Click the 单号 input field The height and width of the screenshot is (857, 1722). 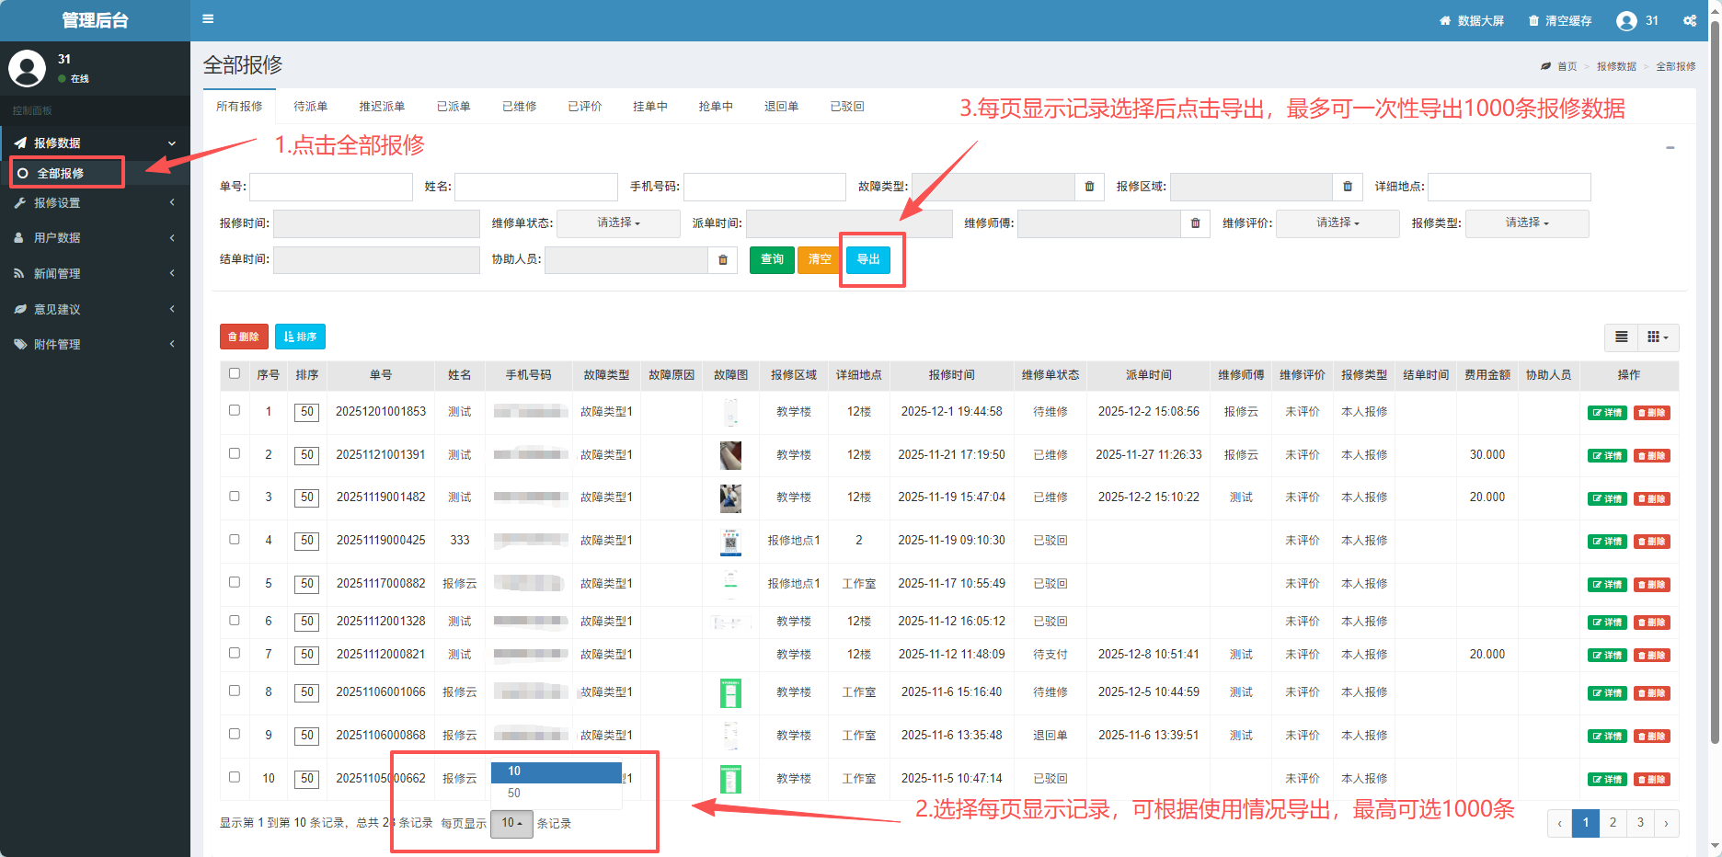tap(331, 187)
